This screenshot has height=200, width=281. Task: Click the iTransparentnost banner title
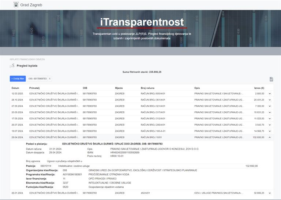pos(142,22)
